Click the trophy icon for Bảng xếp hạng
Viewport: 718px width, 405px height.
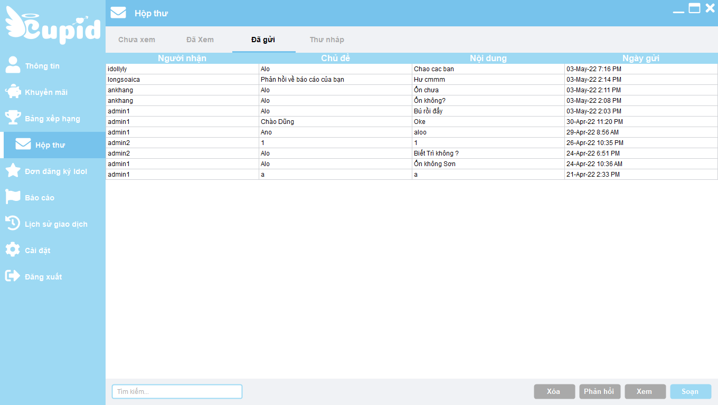coord(13,118)
